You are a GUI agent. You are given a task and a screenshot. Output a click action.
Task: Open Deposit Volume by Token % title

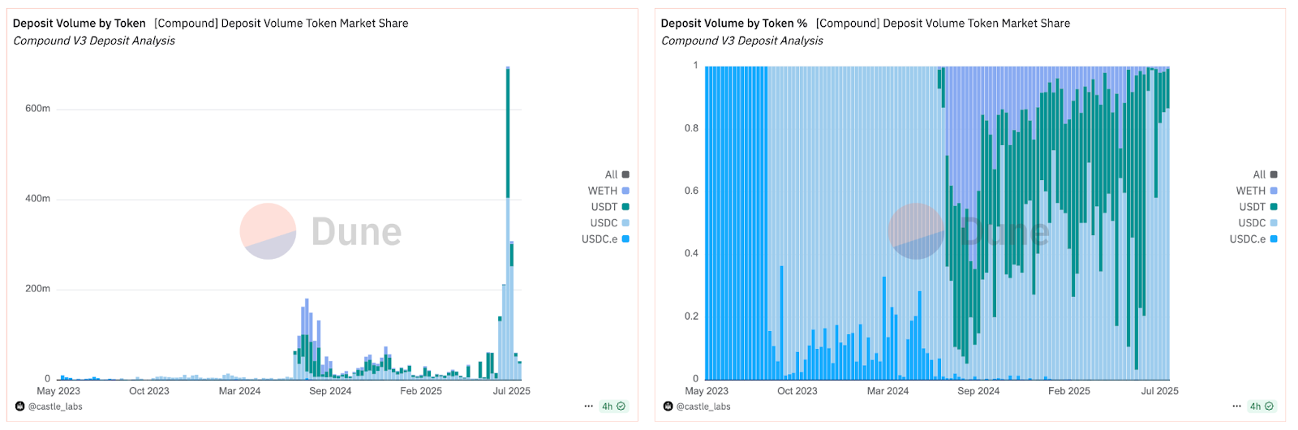click(x=734, y=24)
